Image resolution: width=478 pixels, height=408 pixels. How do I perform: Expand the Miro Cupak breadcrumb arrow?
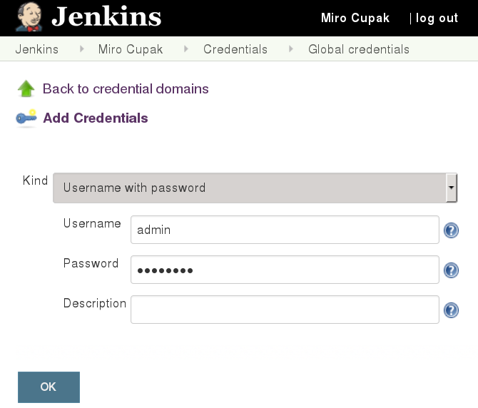(x=186, y=49)
